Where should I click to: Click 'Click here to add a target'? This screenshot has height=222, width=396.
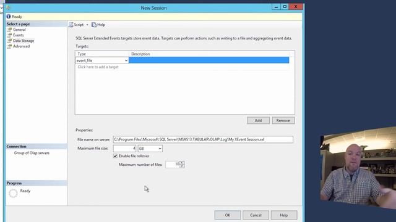click(x=98, y=67)
